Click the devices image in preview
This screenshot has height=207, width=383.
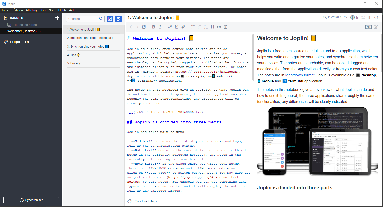318,142
